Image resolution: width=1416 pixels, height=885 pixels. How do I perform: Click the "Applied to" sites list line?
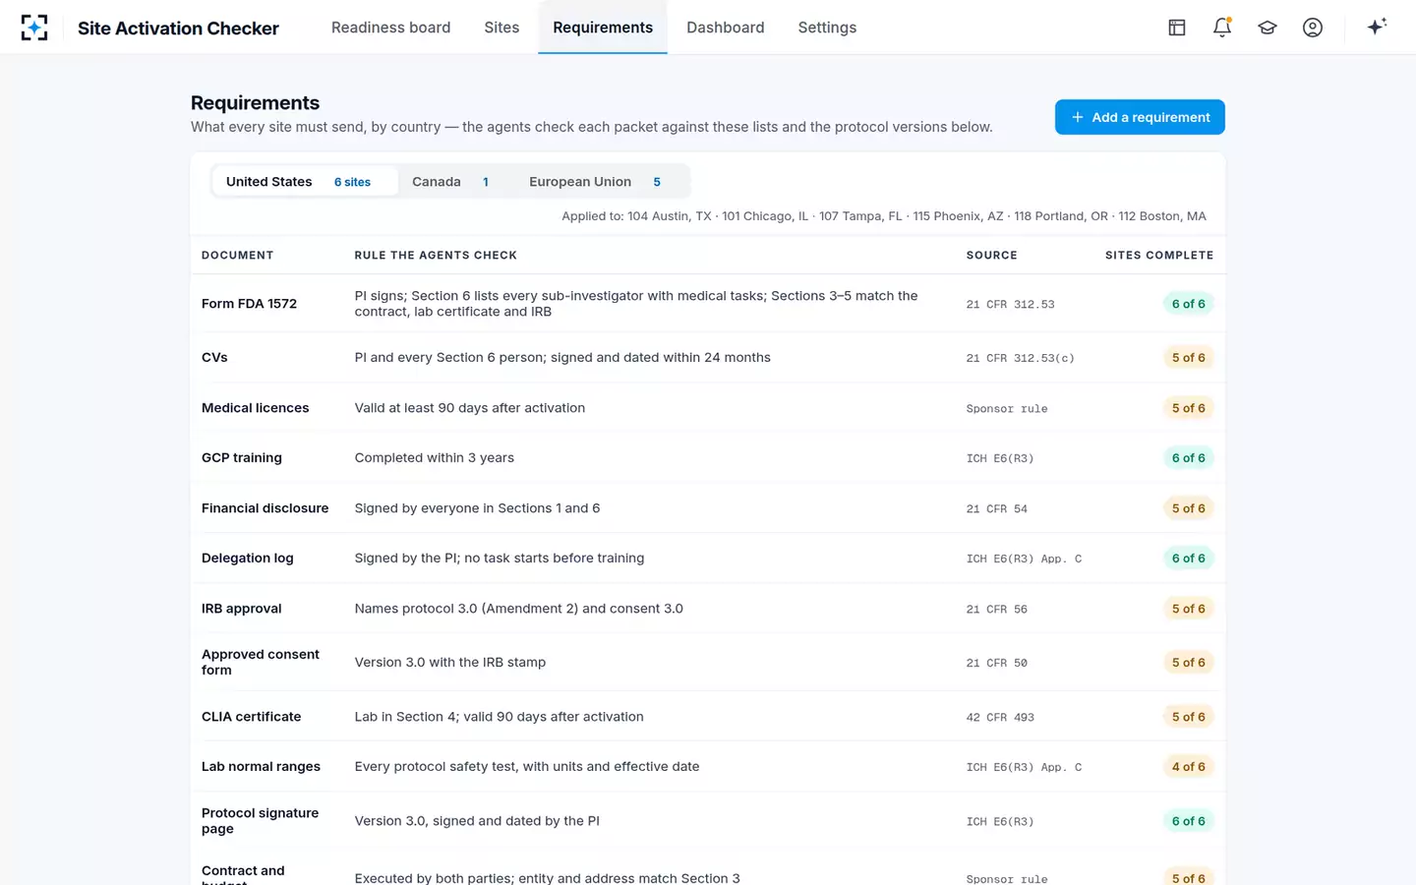pyautogui.click(x=884, y=216)
